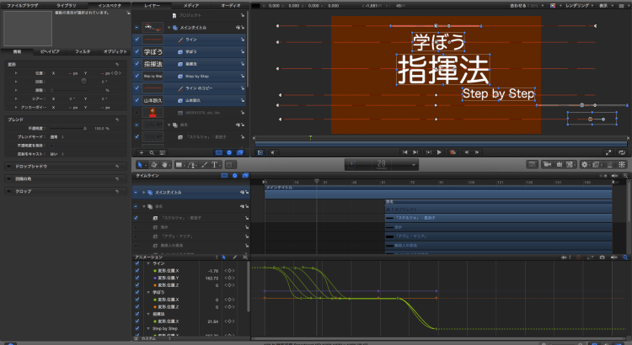Toggle visibility checkbox for 指揮法 layer
Screen dimensions: 632x345
pyautogui.click(x=137, y=64)
